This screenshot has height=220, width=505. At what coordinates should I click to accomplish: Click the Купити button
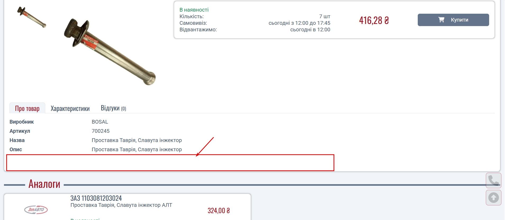[453, 20]
